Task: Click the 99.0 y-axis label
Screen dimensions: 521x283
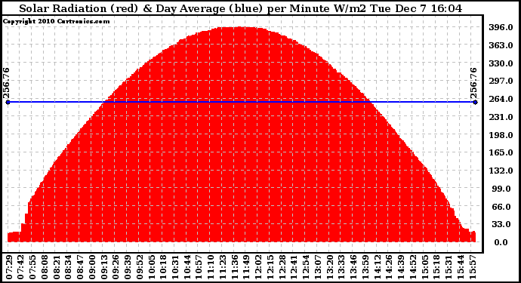Action: pos(502,189)
